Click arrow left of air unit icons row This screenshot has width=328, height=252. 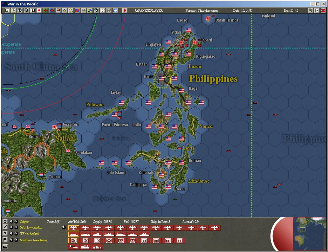pyautogui.click(x=64, y=227)
